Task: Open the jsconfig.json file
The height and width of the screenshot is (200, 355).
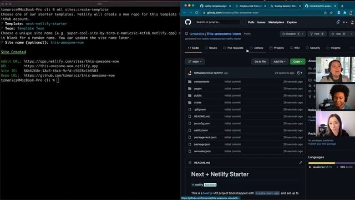Action: point(202,123)
